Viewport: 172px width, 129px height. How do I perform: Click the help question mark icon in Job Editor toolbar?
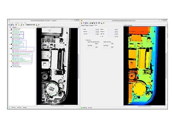click(x=39, y=25)
